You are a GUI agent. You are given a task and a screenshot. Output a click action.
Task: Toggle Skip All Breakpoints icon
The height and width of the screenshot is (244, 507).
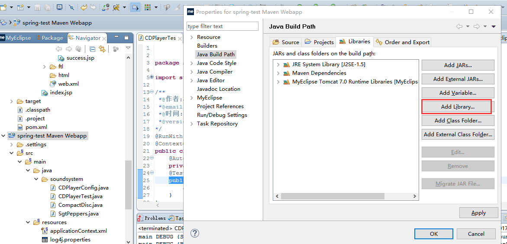point(72,7)
